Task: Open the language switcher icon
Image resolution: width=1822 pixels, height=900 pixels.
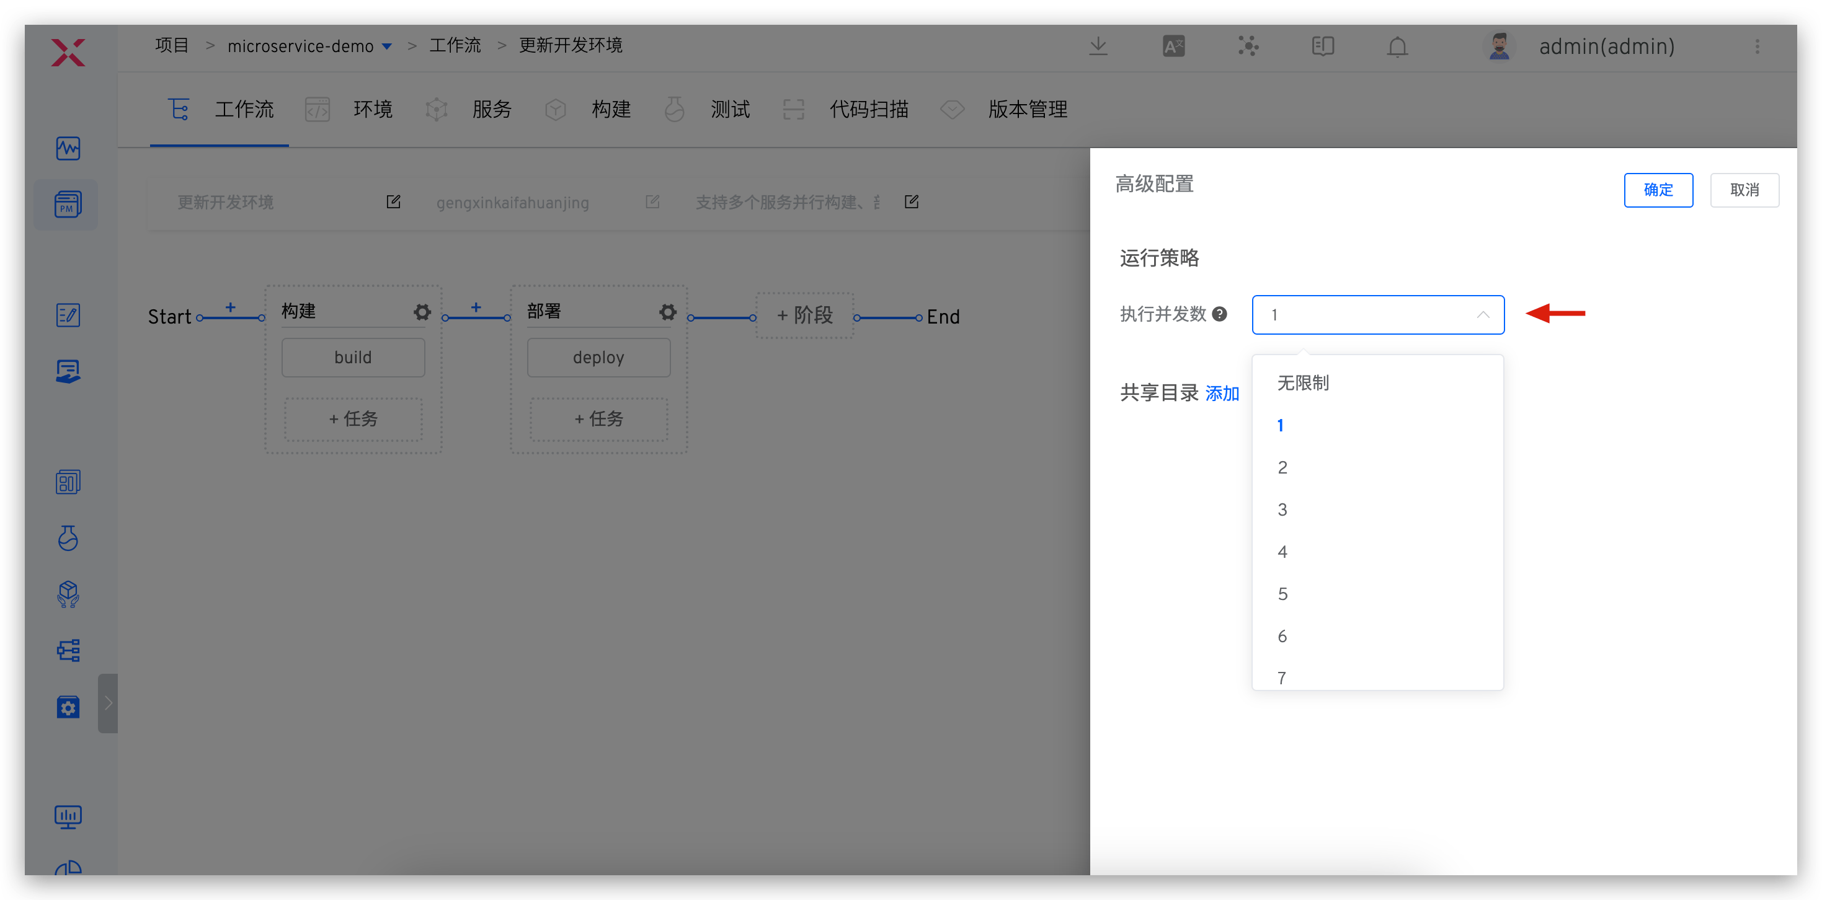Action: (x=1173, y=46)
